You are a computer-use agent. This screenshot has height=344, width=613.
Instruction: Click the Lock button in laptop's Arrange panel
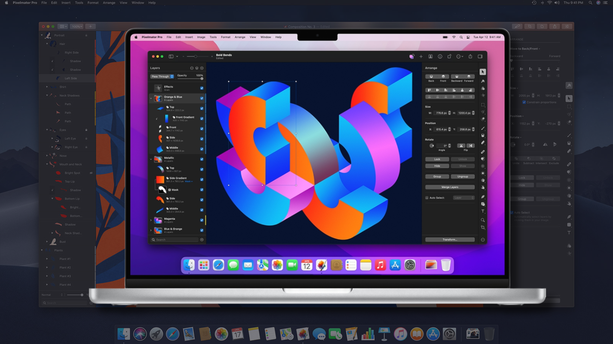(x=437, y=159)
